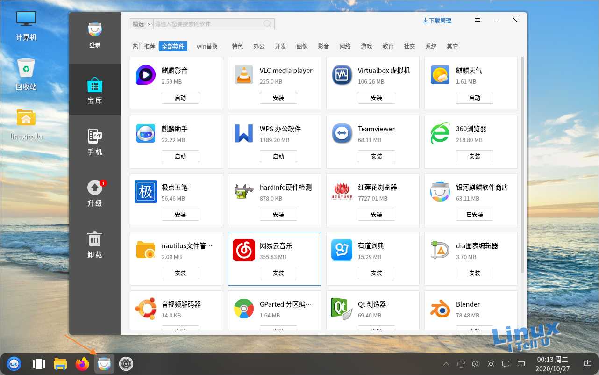Switch to the win替换 tab
This screenshot has width=599, height=375.
pyautogui.click(x=207, y=46)
